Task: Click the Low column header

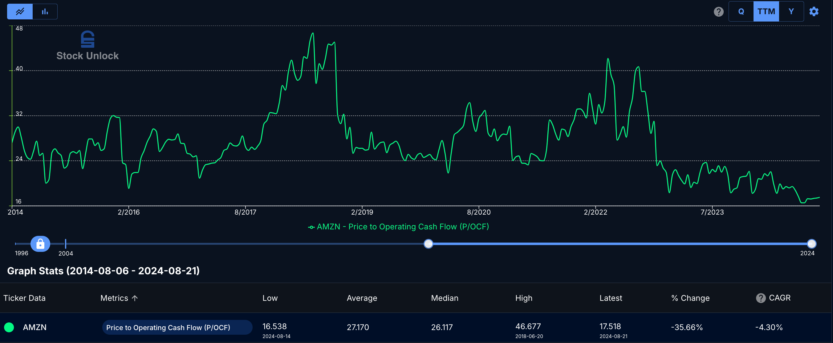Action: (x=270, y=298)
